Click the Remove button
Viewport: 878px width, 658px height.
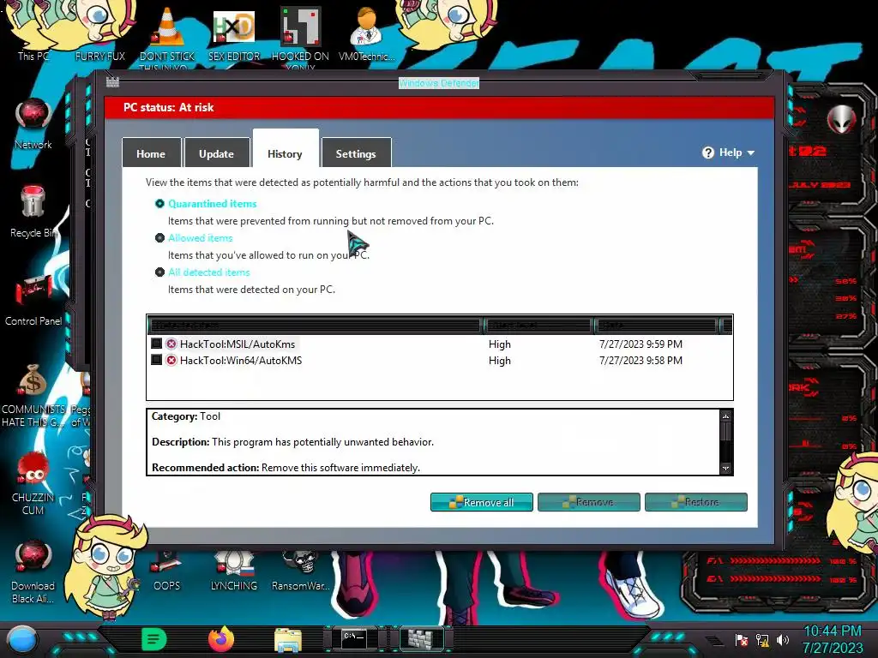tap(588, 502)
